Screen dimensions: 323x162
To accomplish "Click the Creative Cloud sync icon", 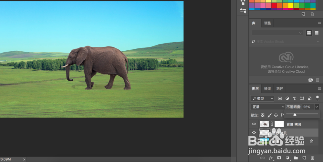I will pos(310,80).
